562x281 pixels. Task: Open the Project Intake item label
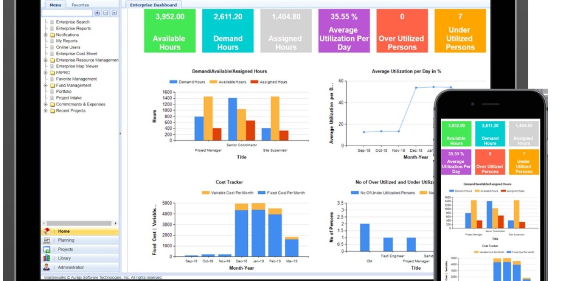point(69,98)
